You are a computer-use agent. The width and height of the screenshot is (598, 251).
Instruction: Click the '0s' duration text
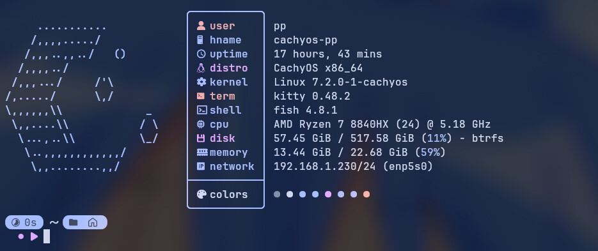coord(31,222)
